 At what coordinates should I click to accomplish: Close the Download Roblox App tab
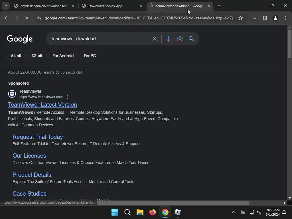(x=141, y=6)
